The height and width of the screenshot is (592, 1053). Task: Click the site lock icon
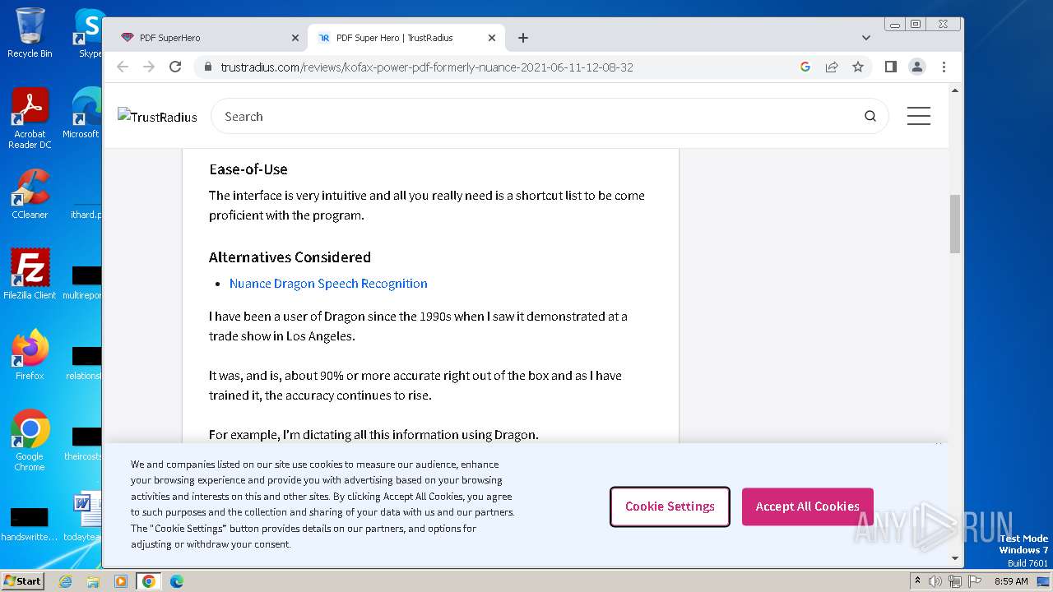207,67
